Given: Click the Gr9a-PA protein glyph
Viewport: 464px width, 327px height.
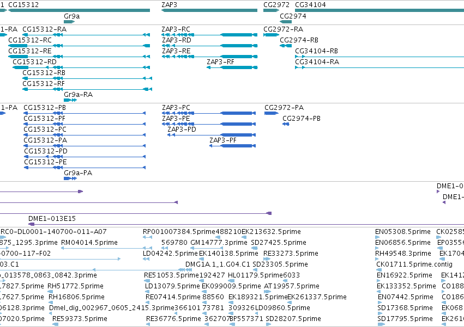Looking at the screenshot, I should (70, 178).
